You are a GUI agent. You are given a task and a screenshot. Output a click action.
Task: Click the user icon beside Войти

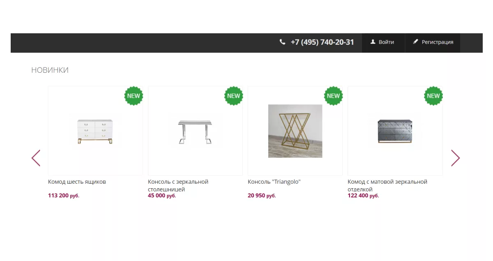[x=373, y=42]
